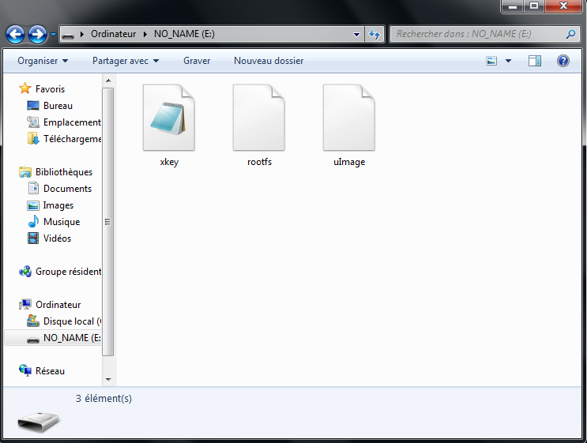Click the Back navigation arrow
This screenshot has height=443, width=587.
pyautogui.click(x=16, y=35)
